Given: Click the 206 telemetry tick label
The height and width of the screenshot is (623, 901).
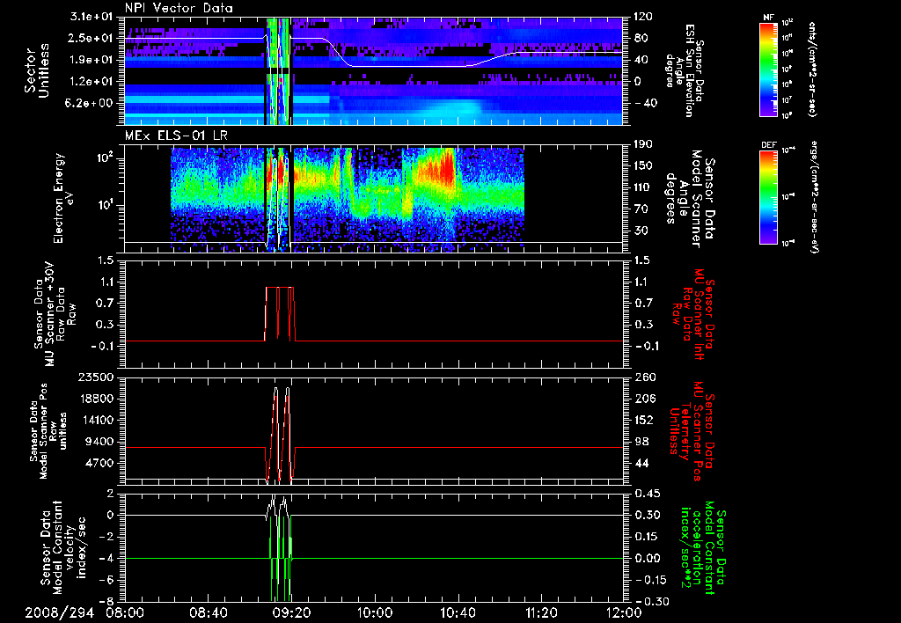Looking at the screenshot, I should [x=643, y=399].
